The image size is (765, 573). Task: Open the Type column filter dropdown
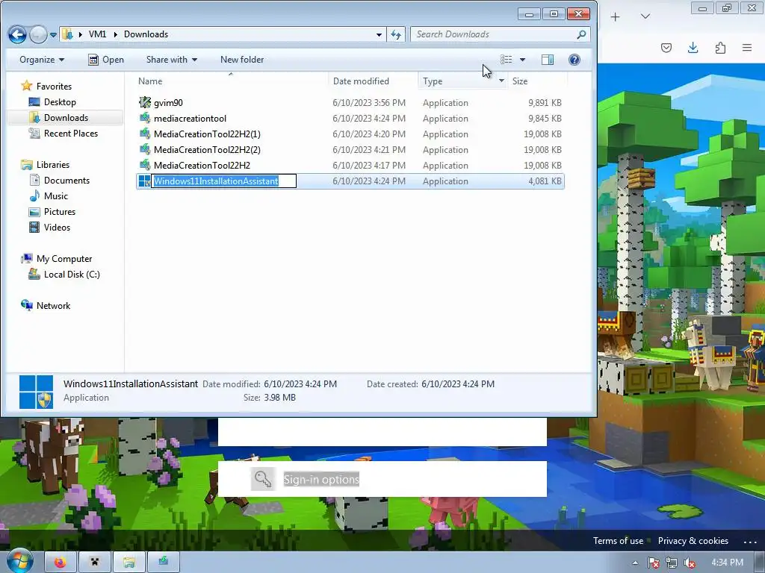click(x=501, y=81)
